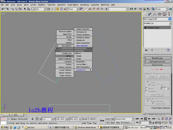Screen dimensions: 173x130
Task: Click the Zoom magnifier viewport icon
Action: coord(159,119)
